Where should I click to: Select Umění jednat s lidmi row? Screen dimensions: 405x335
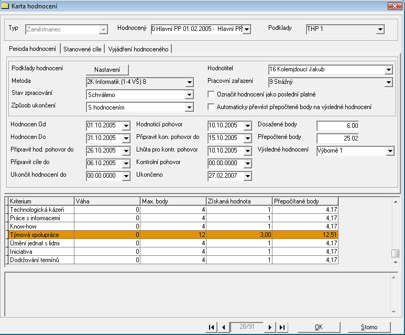pyautogui.click(x=173, y=243)
